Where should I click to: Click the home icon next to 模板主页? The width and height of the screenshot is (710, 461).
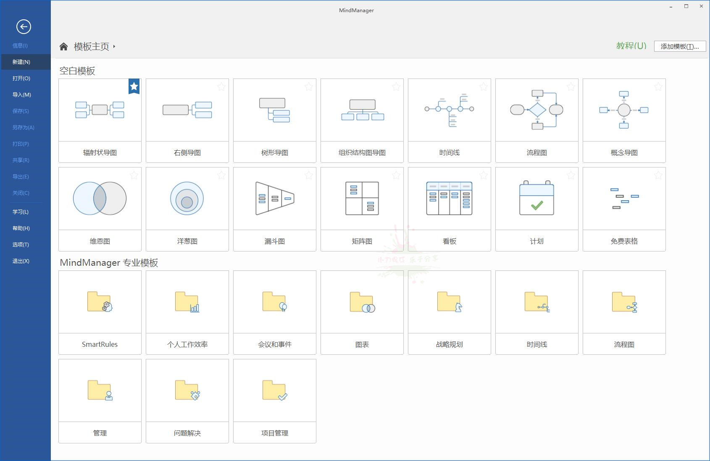point(64,46)
